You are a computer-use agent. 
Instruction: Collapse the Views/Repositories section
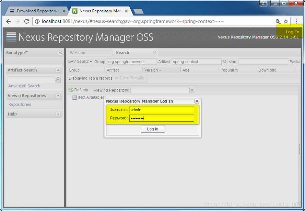pyautogui.click(x=58, y=95)
